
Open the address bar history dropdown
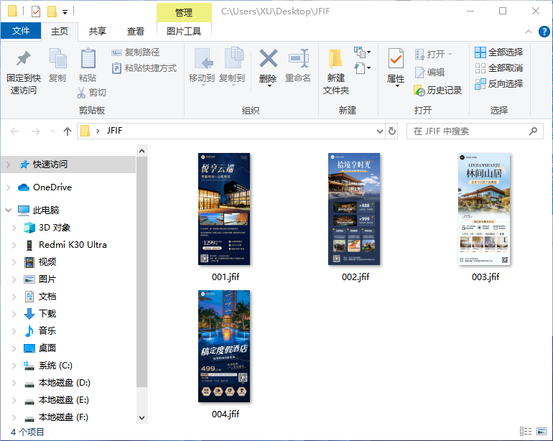[x=380, y=131]
